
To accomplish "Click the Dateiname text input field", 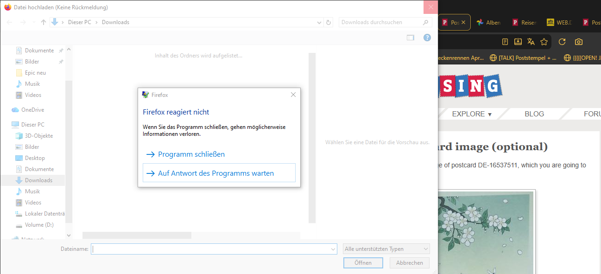I will [211, 249].
